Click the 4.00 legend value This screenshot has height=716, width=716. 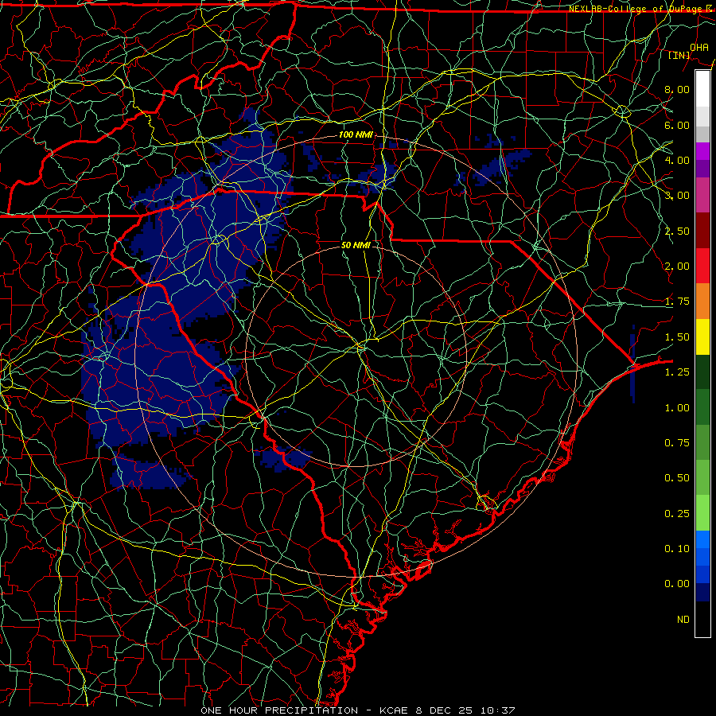pos(677,160)
